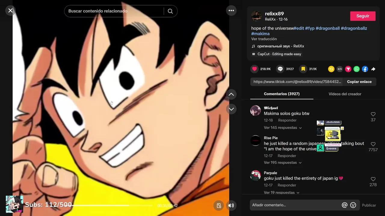
Task: Share to WhatsApp icon
Action: pyautogui.click(x=356, y=69)
